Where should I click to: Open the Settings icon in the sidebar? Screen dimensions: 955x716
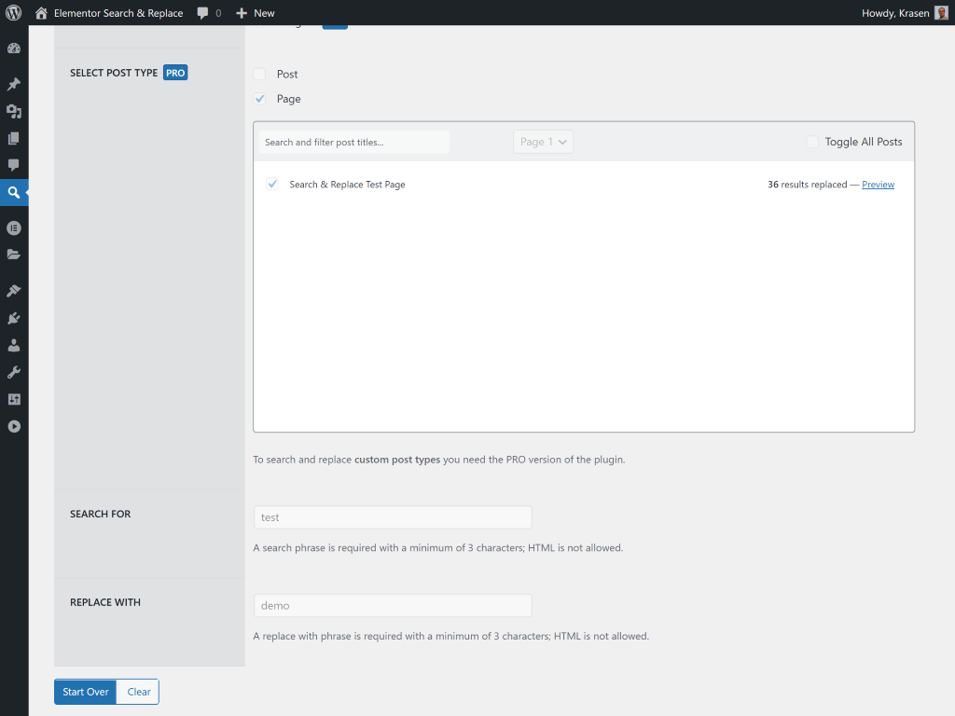[x=14, y=399]
